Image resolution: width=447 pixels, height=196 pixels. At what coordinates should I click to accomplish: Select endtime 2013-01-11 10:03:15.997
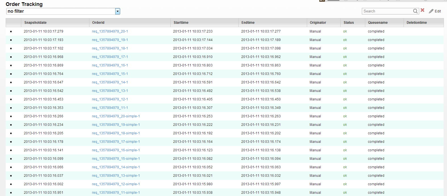[x=261, y=184]
